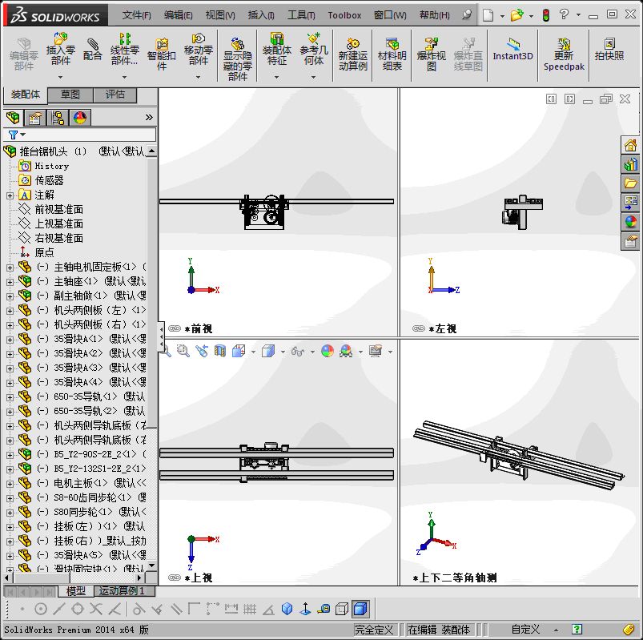
Task: Open dropdown arrow under 插入零部件
Action: [x=60, y=77]
